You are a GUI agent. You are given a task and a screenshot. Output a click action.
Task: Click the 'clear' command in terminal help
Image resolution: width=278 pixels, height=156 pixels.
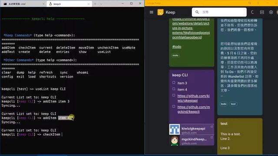tap(6, 72)
